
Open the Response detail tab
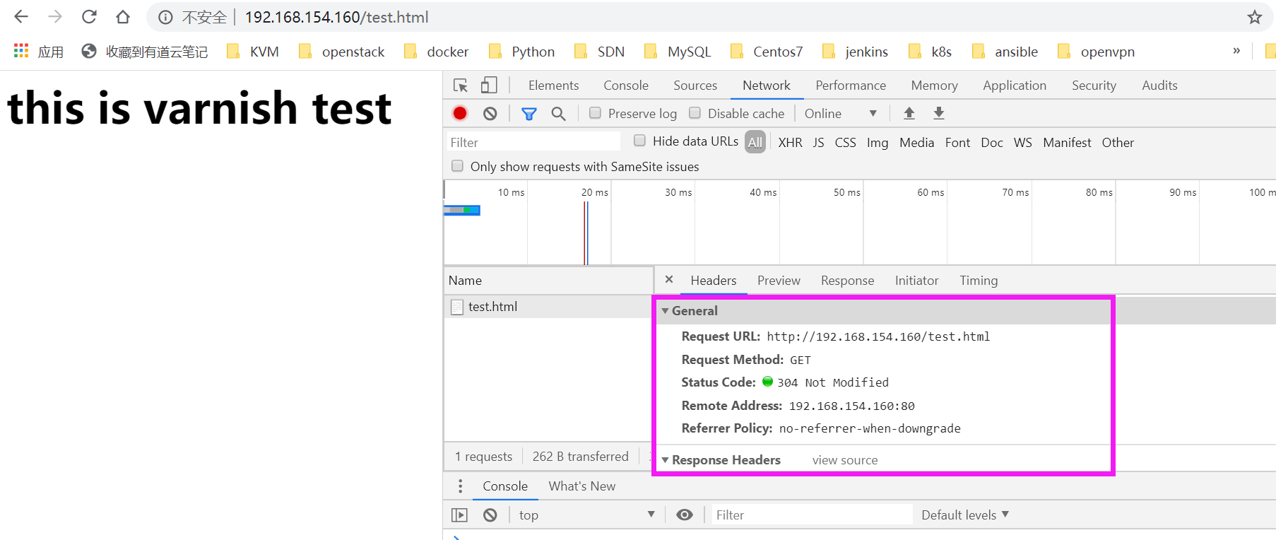(x=847, y=281)
